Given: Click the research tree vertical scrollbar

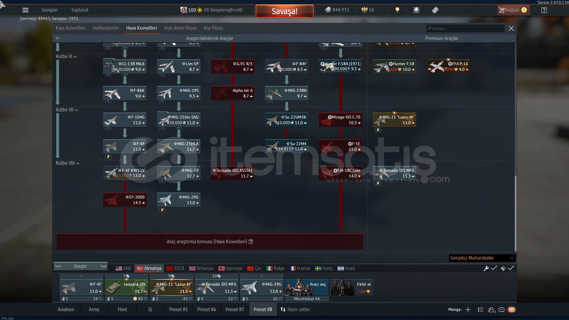Looking at the screenshot, I should [515, 213].
